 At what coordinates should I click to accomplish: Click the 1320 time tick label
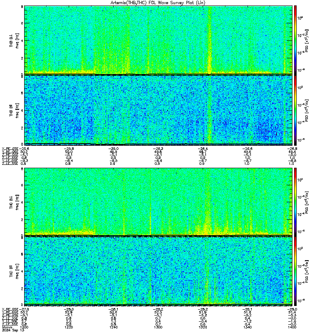203,327
